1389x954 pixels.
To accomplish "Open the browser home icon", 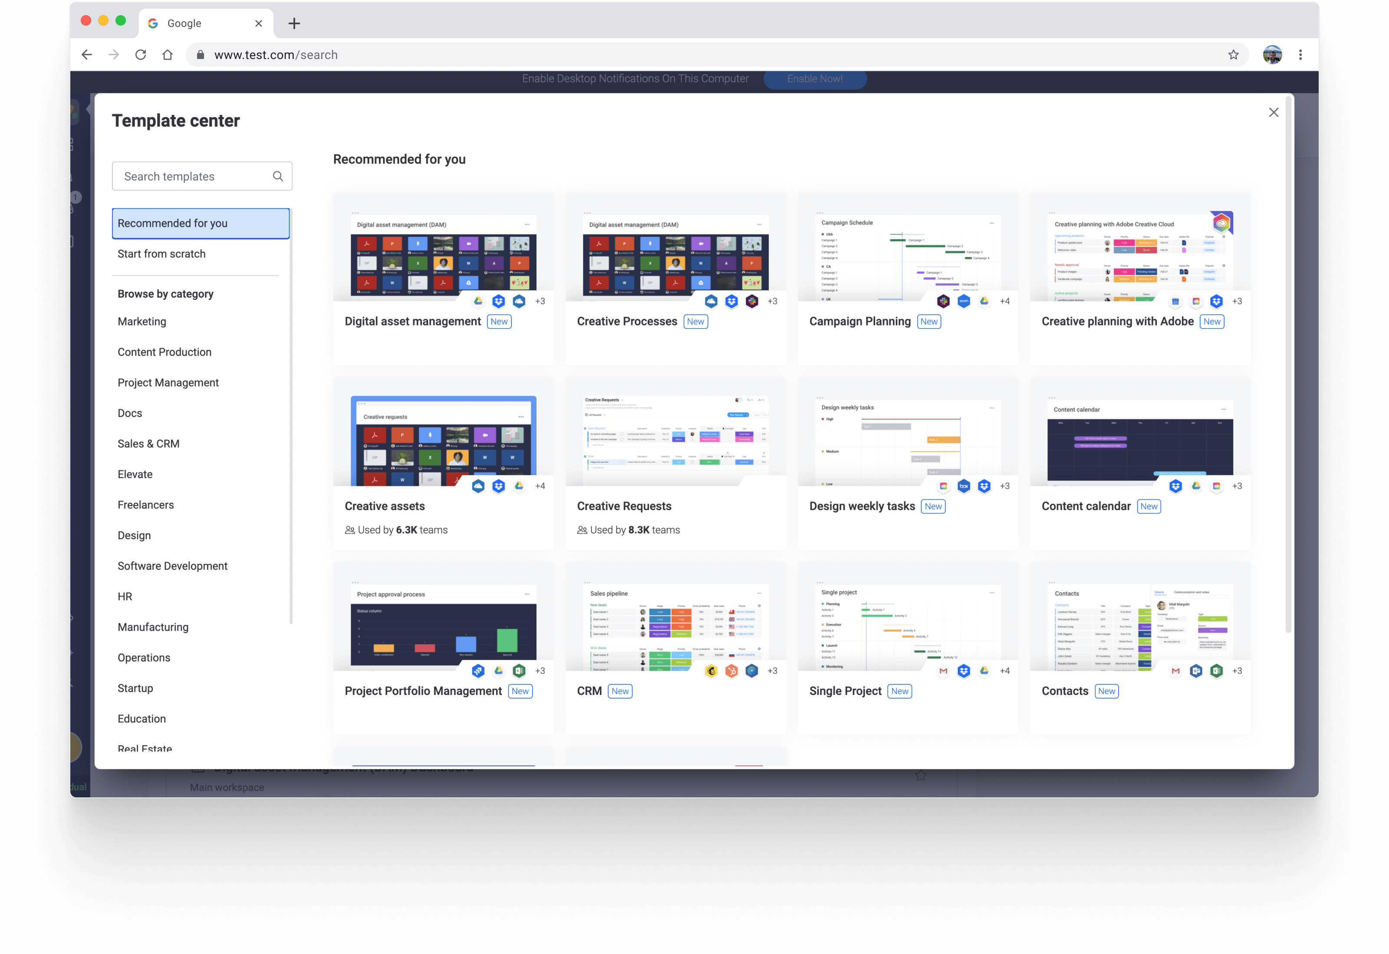I will click(x=168, y=54).
